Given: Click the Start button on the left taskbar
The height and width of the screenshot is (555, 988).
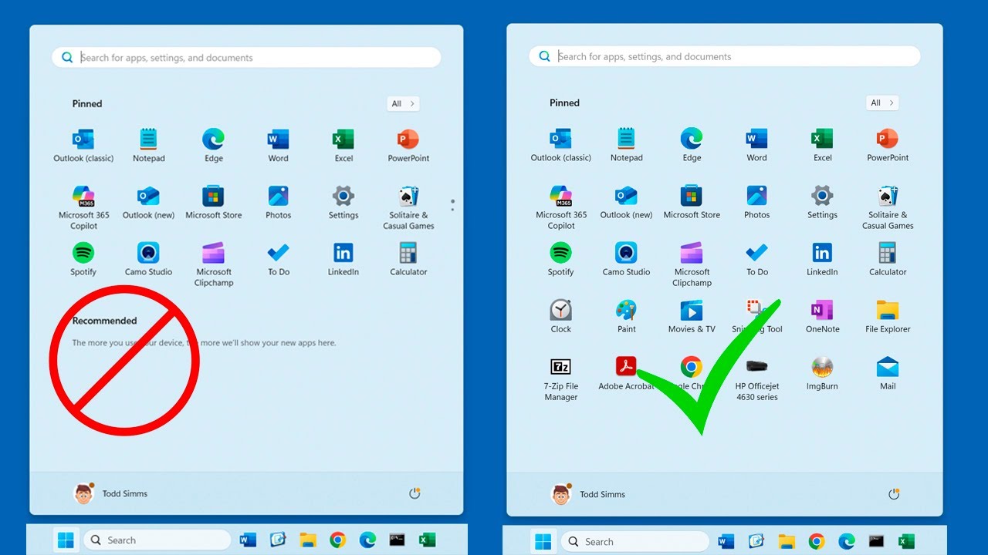Looking at the screenshot, I should click(66, 540).
